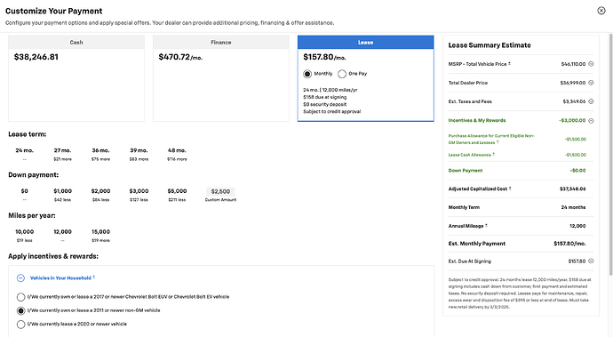
Task: Click the $2,500 custom amount field
Action: 220,191
